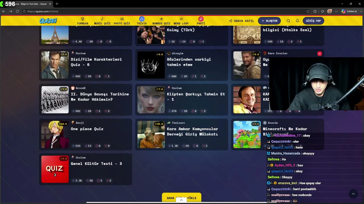The image size is (364, 204).
Task: Open the browser extensions icon
Action: tap(315, 11)
